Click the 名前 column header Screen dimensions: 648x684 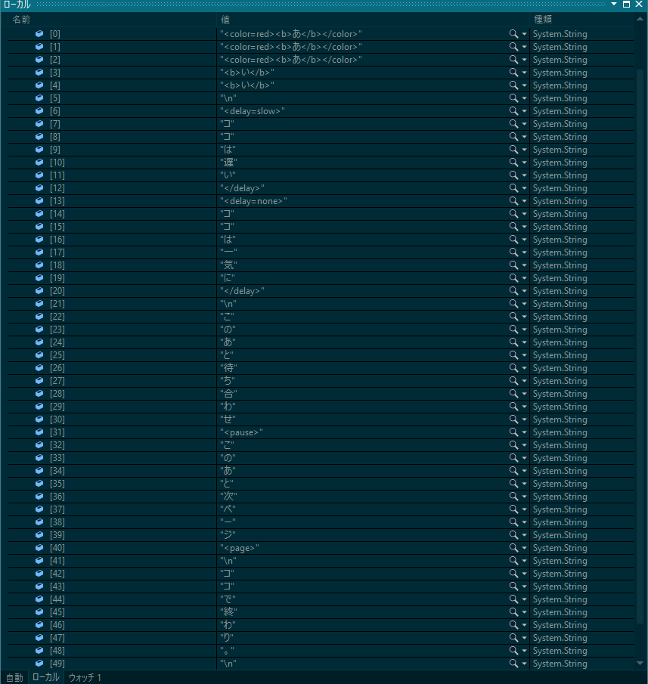pyautogui.click(x=21, y=19)
